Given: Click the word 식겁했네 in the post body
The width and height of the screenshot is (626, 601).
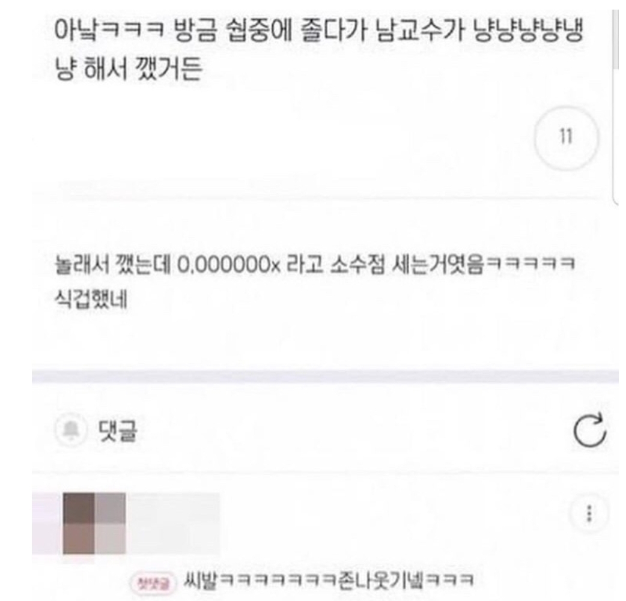Looking at the screenshot, I should pyautogui.click(x=91, y=300).
